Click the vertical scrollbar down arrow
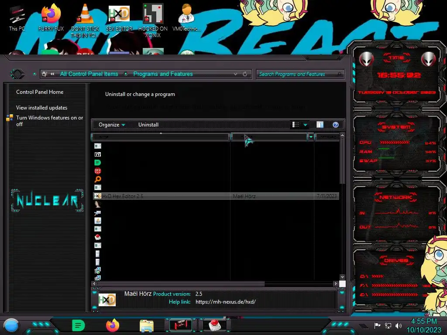 coord(342,277)
